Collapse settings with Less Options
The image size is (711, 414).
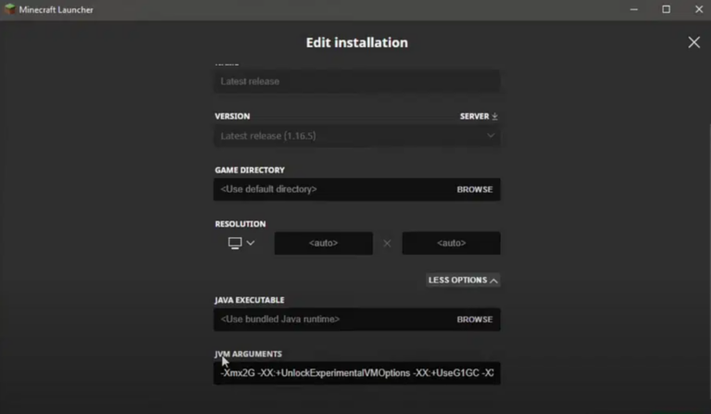[463, 280]
